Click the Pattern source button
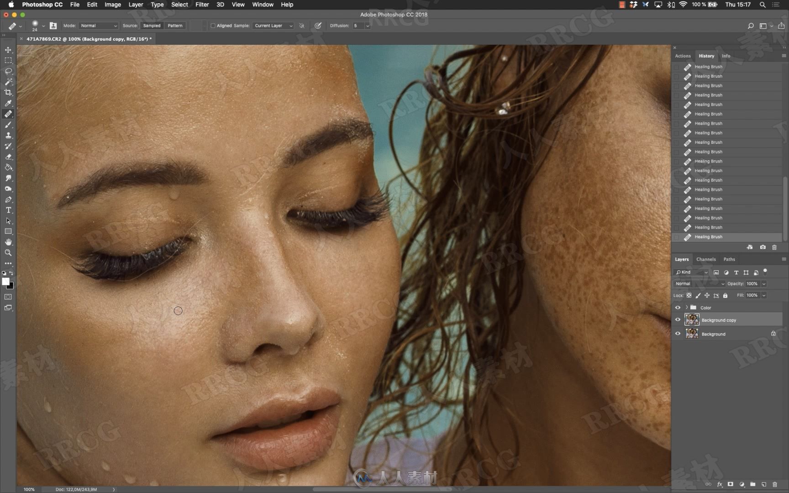789x493 pixels. 175,26
